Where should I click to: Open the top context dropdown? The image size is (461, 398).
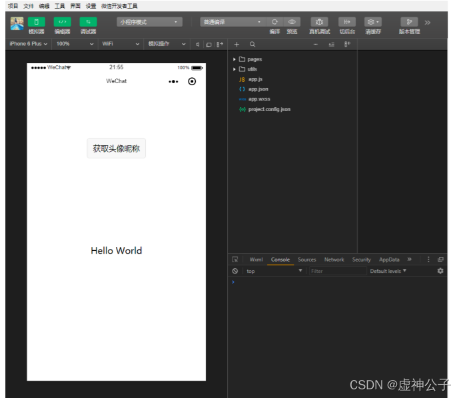[x=274, y=271]
